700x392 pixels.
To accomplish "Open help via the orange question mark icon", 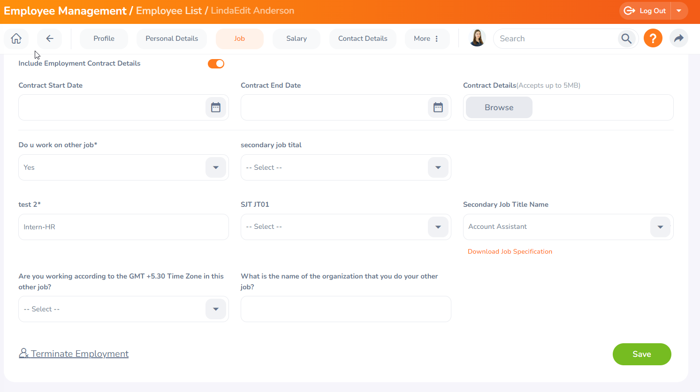I will click(x=653, y=38).
